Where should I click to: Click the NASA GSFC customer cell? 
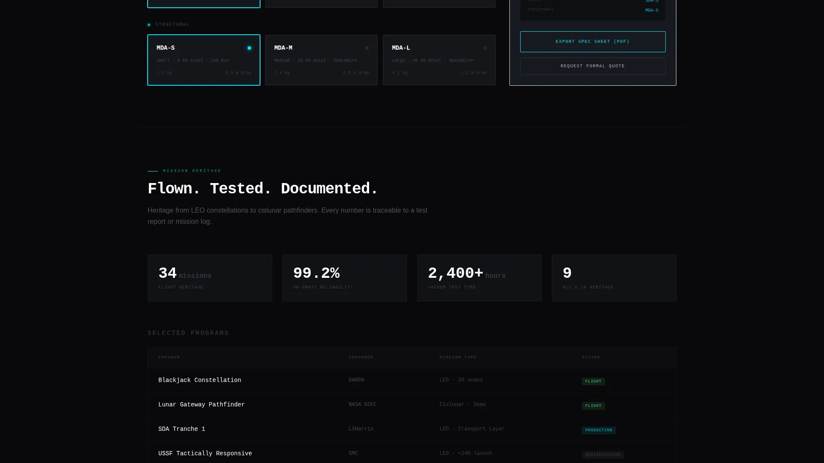pos(362,405)
